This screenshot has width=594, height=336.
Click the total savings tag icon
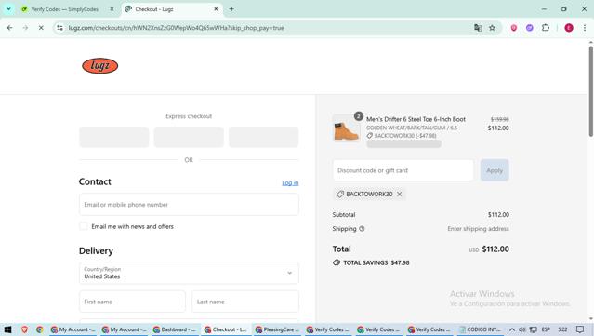pos(337,262)
